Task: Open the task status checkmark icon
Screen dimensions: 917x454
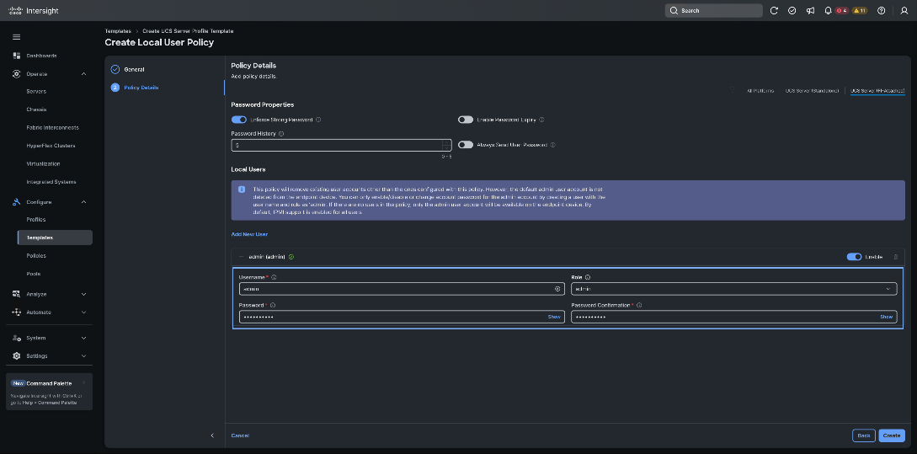Action: (792, 11)
